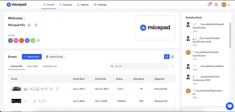Viewport: 235px width, 112px height.
Task: Select admin avatar K
Action: click(16, 40)
